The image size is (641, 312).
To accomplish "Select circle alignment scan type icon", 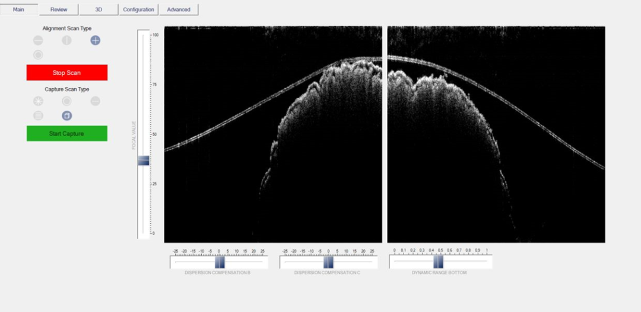I will 38,54.
